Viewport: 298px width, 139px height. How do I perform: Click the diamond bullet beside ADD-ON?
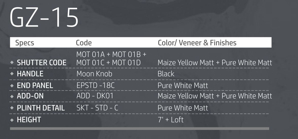12,96
